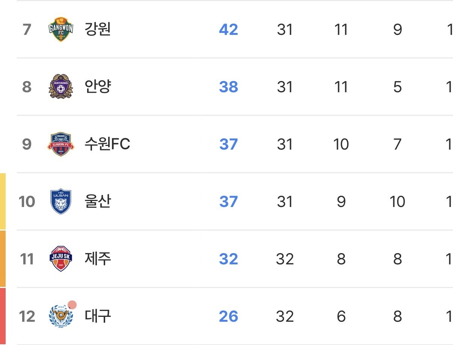Click the Ulsan HD tiger crest

pyautogui.click(x=60, y=201)
